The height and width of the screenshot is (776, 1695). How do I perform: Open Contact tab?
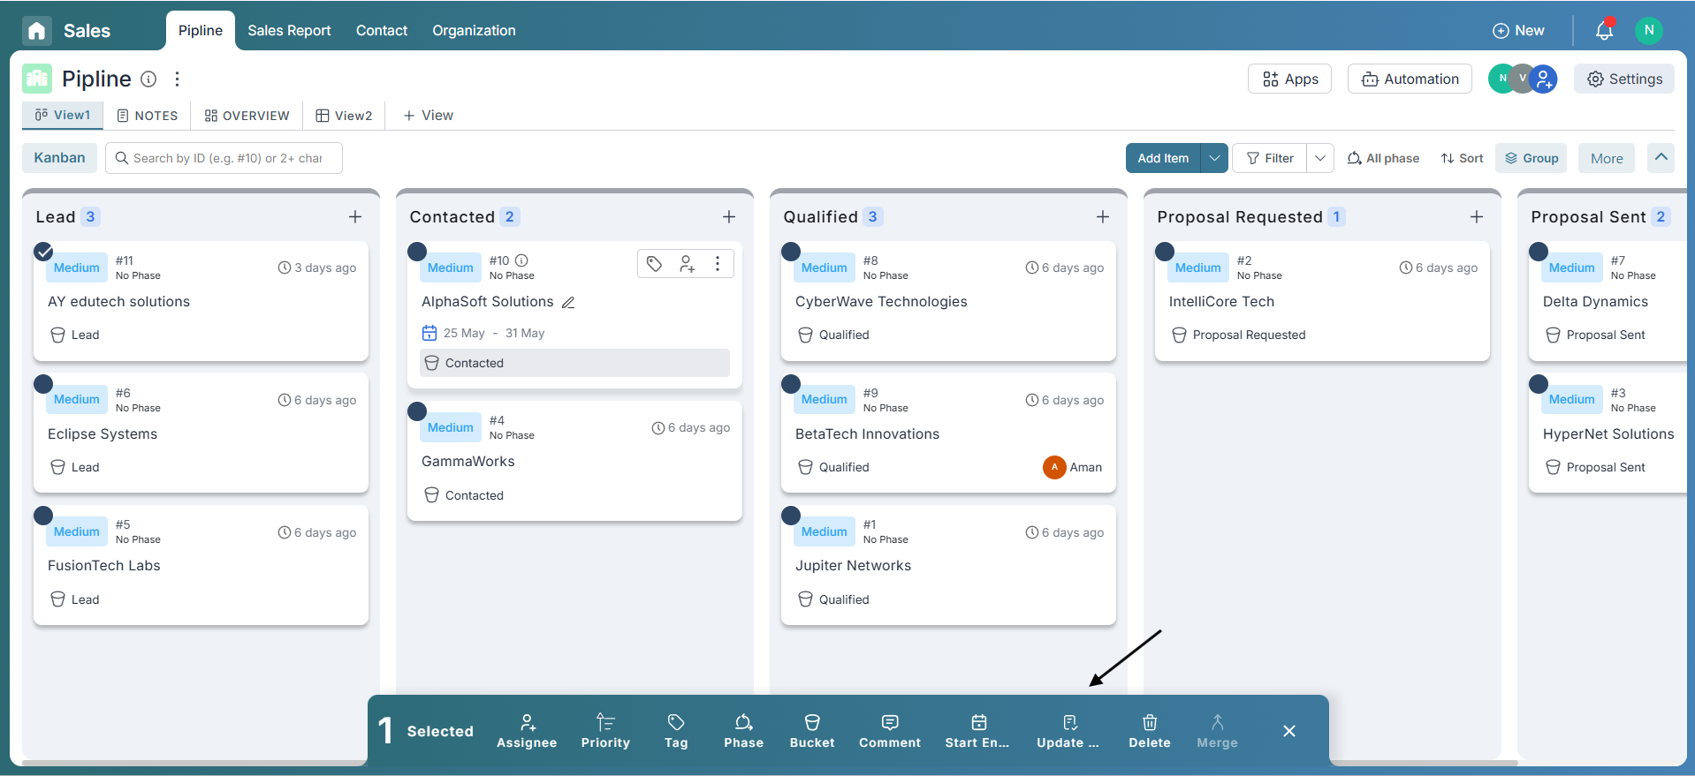(382, 30)
